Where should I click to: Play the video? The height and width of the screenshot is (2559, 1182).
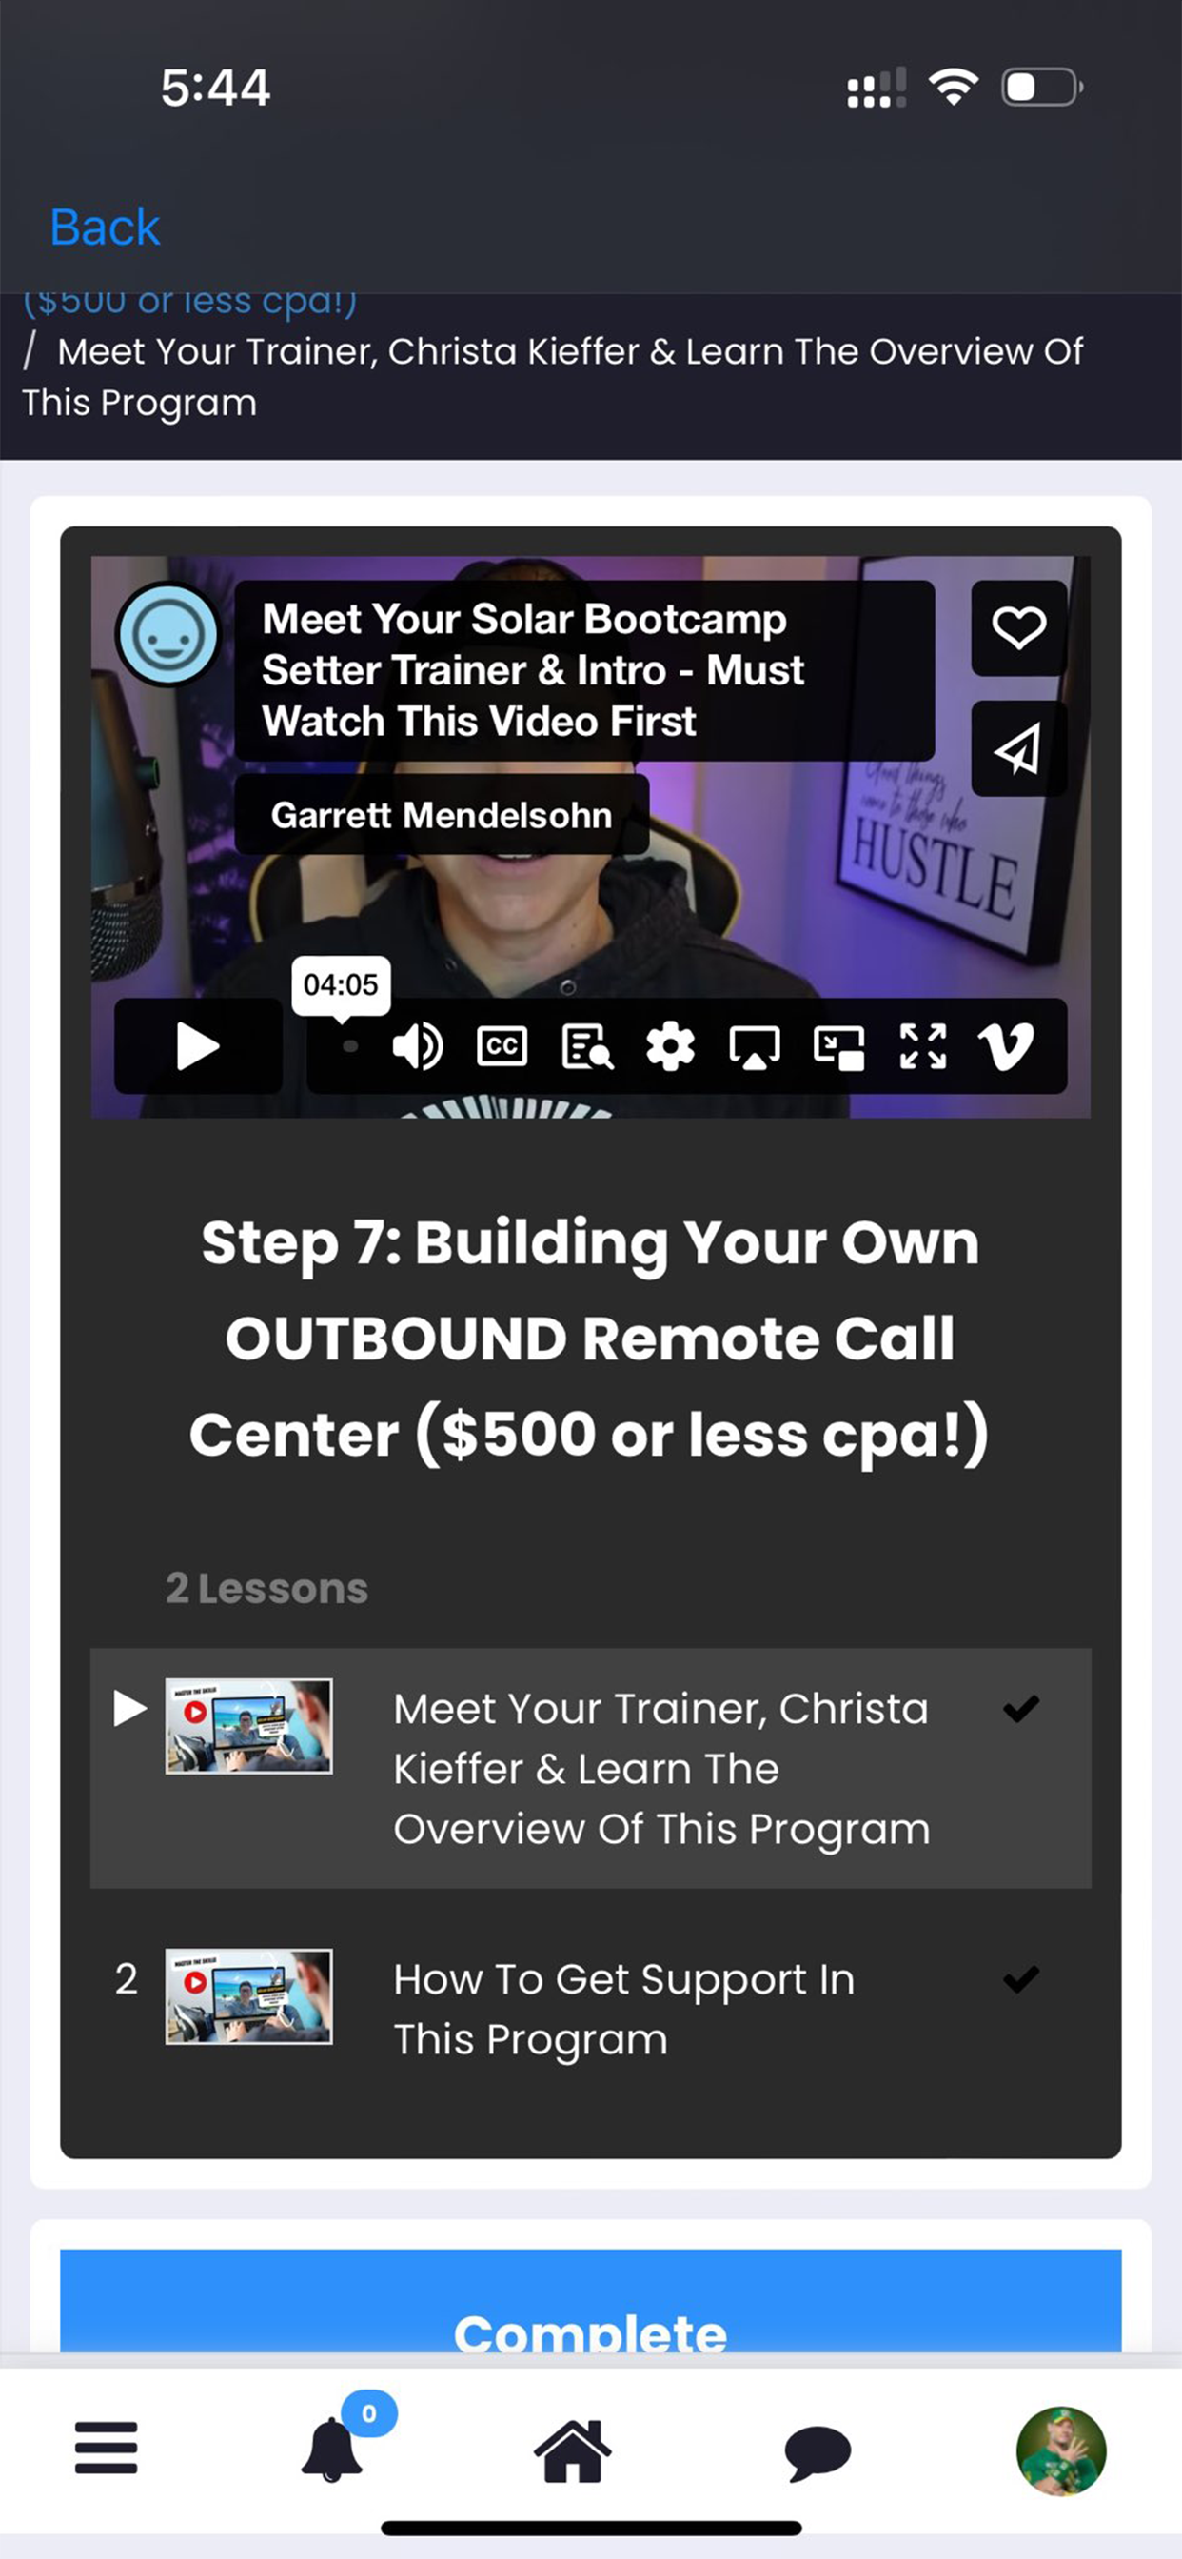pyautogui.click(x=198, y=1046)
